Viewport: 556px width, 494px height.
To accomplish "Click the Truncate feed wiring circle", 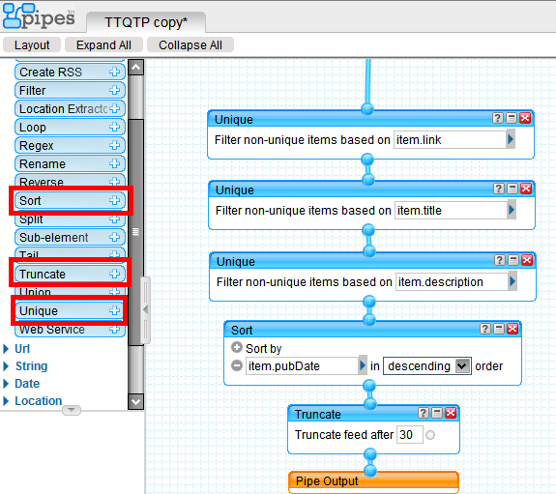I will [x=430, y=435].
